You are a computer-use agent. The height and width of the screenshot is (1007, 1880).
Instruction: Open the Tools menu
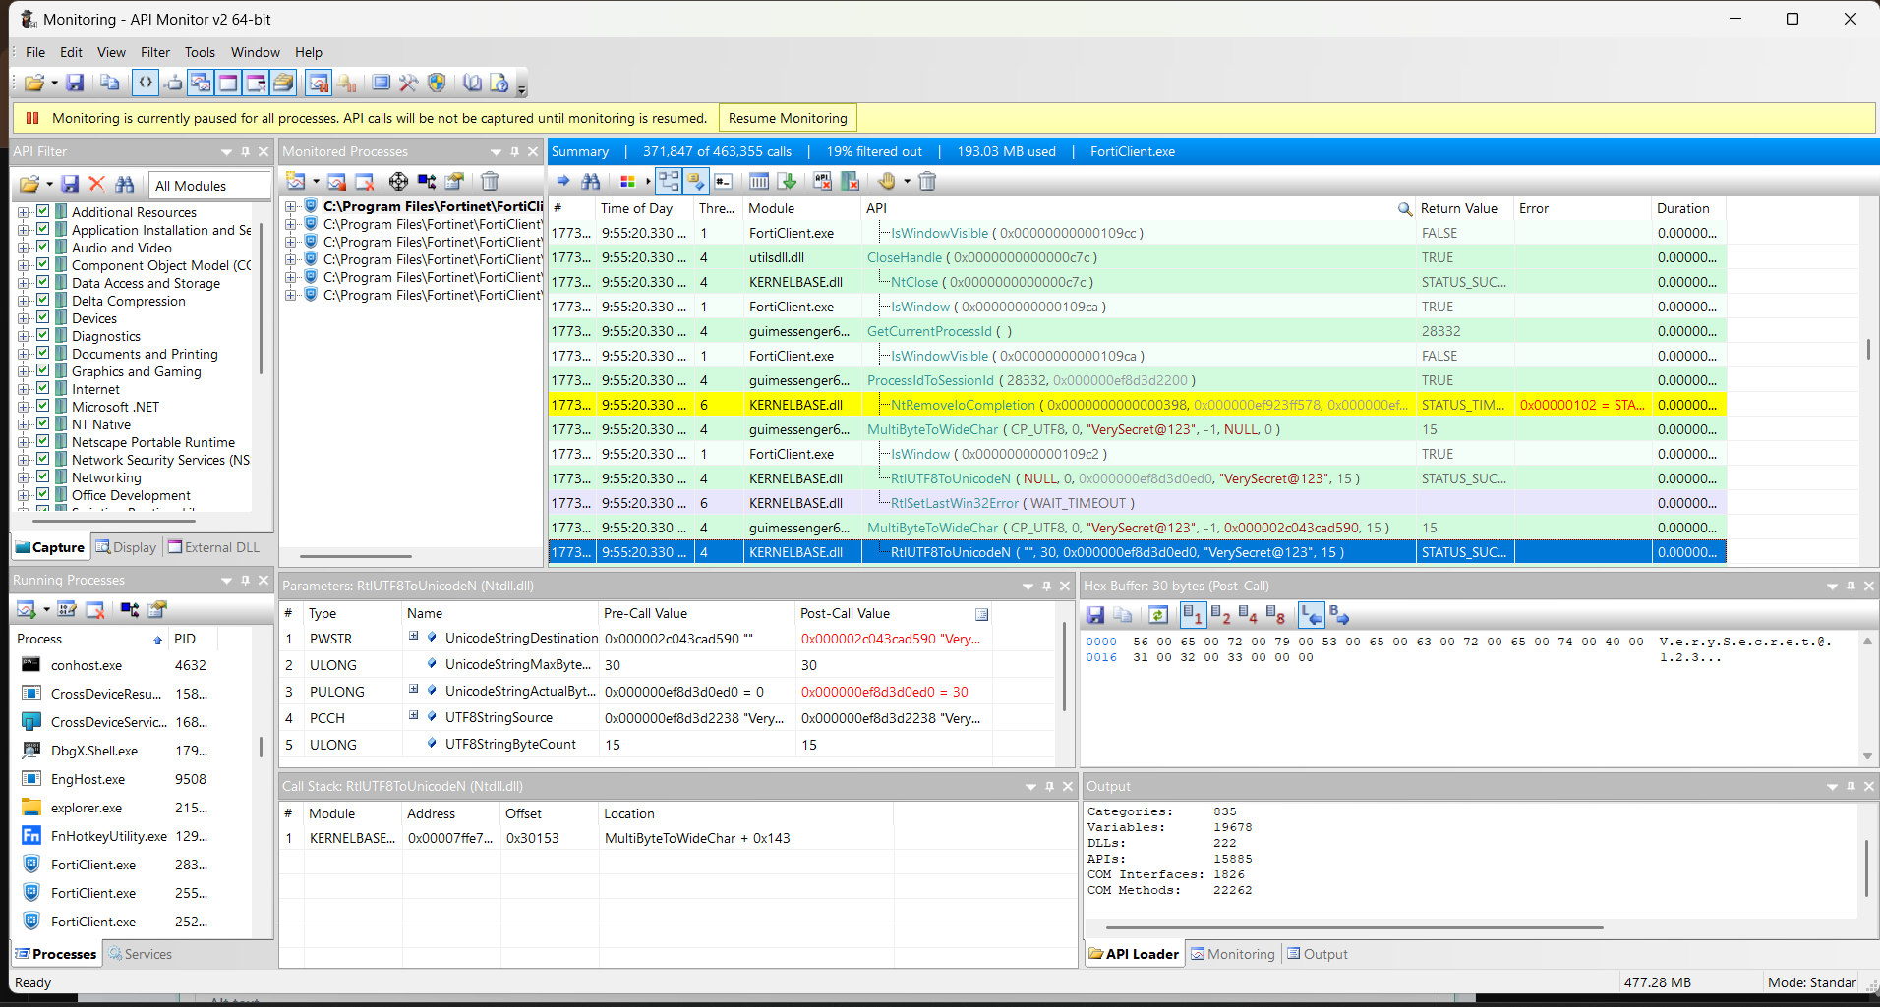coord(200,52)
